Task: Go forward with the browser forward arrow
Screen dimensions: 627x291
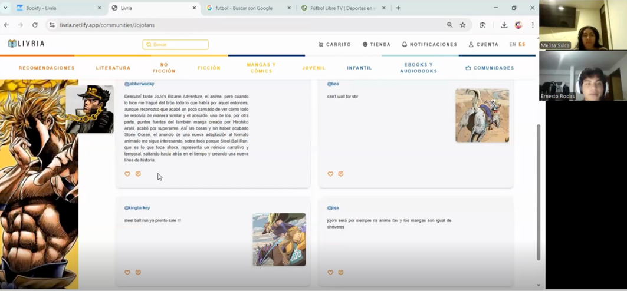Action: [21, 25]
